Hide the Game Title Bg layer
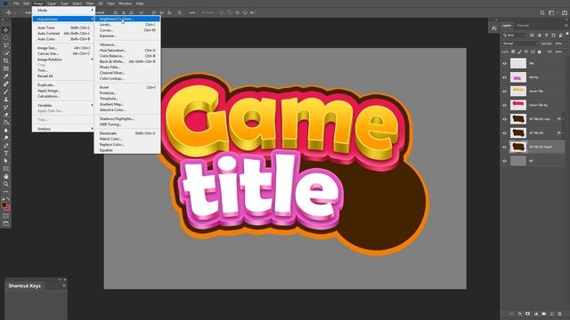 [x=505, y=105]
